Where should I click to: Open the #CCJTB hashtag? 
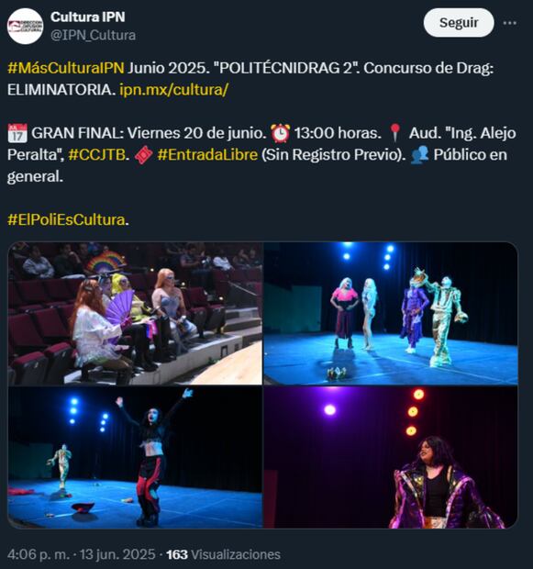[x=97, y=155]
